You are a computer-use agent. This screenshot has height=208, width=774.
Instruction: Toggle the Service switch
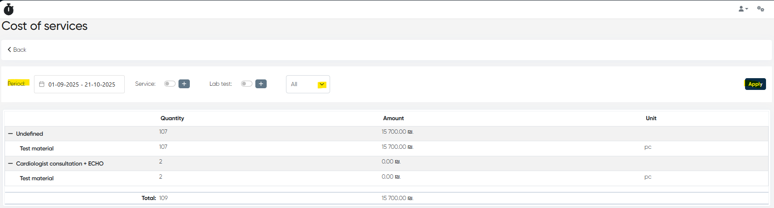[170, 84]
